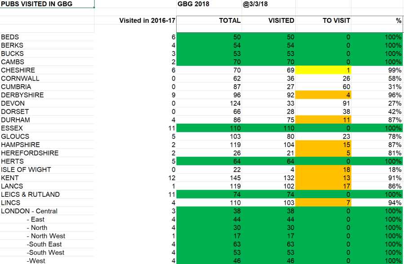
Task: Click the ISLE OF WIGHT percentage cell
Action: point(377,170)
